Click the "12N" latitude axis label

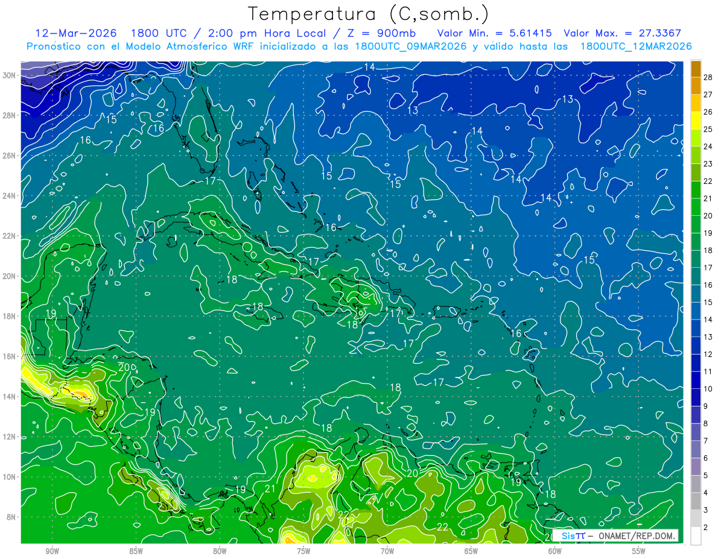pos(10,437)
